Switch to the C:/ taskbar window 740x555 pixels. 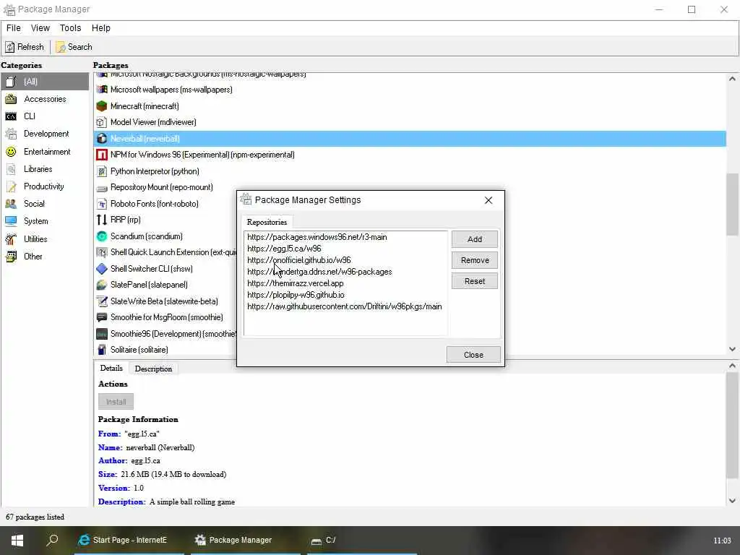pyautogui.click(x=362, y=541)
